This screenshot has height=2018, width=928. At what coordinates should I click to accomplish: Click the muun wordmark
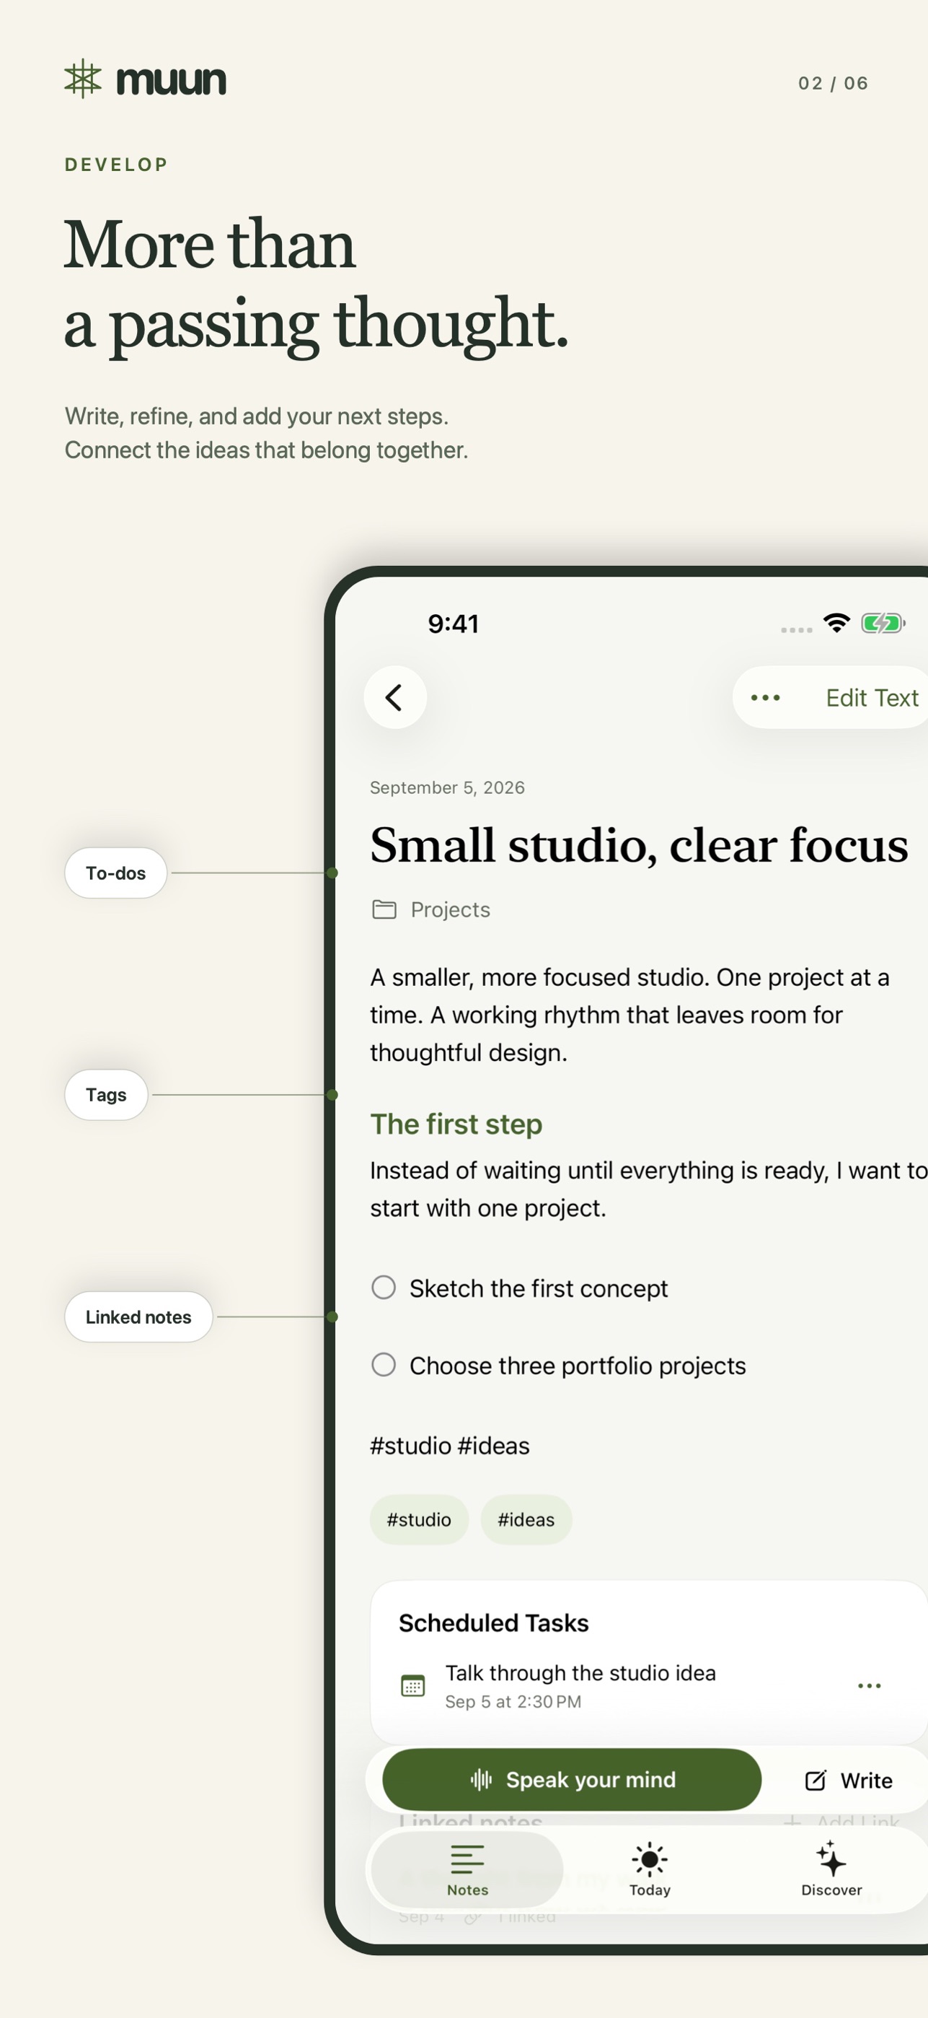coord(172,80)
